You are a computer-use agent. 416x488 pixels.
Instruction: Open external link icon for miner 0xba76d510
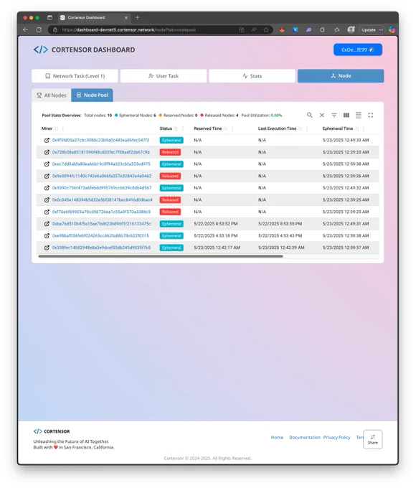pos(47,224)
